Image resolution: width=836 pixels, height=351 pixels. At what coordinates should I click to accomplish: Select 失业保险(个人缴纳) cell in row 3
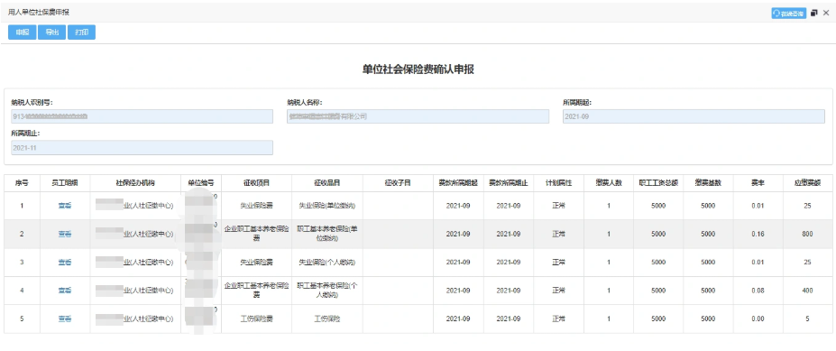pos(326,262)
